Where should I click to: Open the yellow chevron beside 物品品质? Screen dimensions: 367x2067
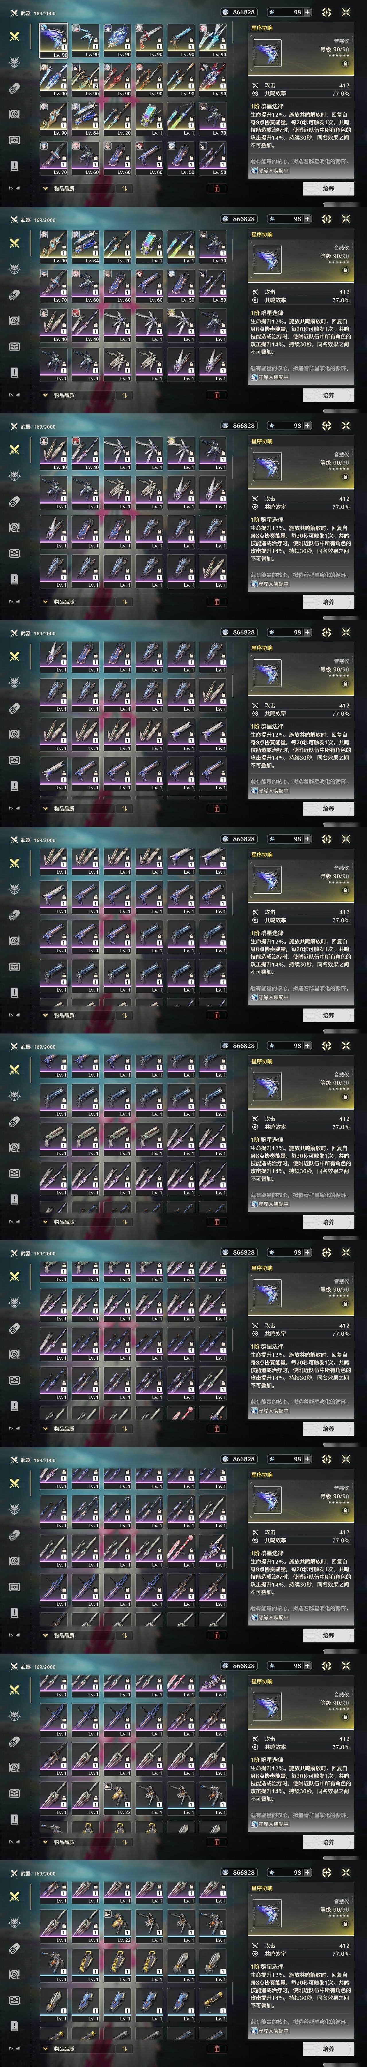coord(45,189)
